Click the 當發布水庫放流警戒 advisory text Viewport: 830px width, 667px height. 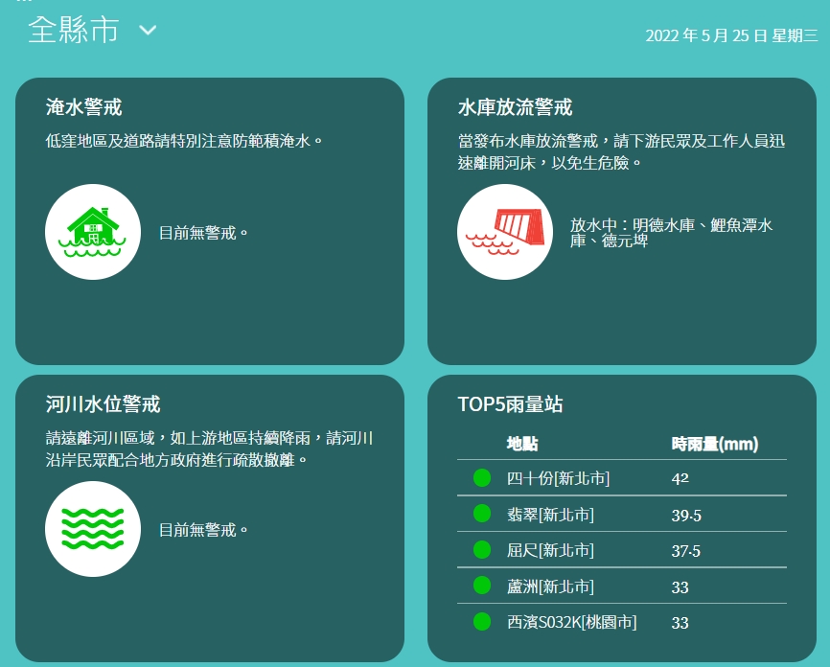[621, 151]
